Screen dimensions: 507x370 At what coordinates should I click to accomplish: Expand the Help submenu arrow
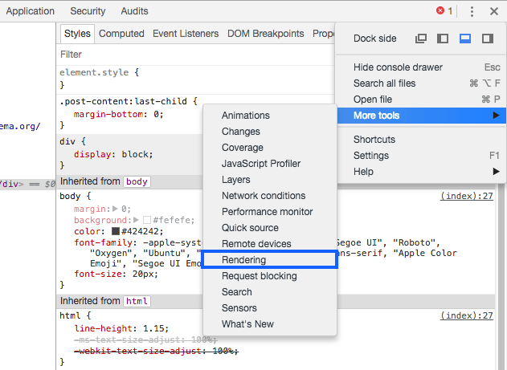(497, 172)
